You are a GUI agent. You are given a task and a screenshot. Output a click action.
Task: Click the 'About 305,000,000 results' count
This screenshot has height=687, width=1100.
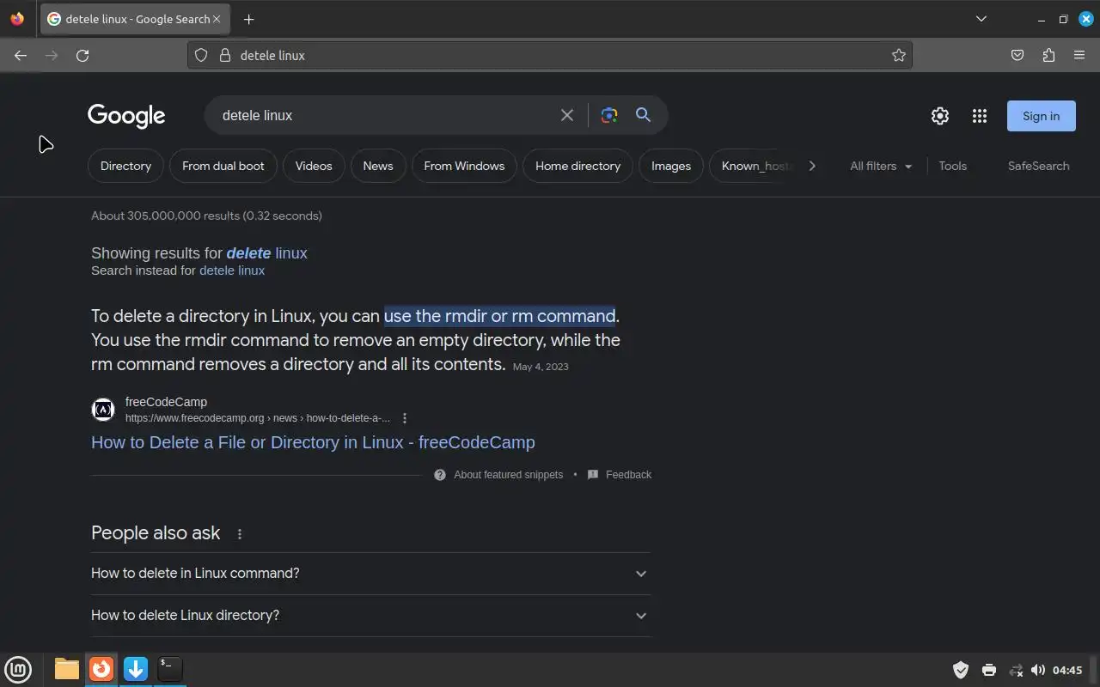click(206, 216)
